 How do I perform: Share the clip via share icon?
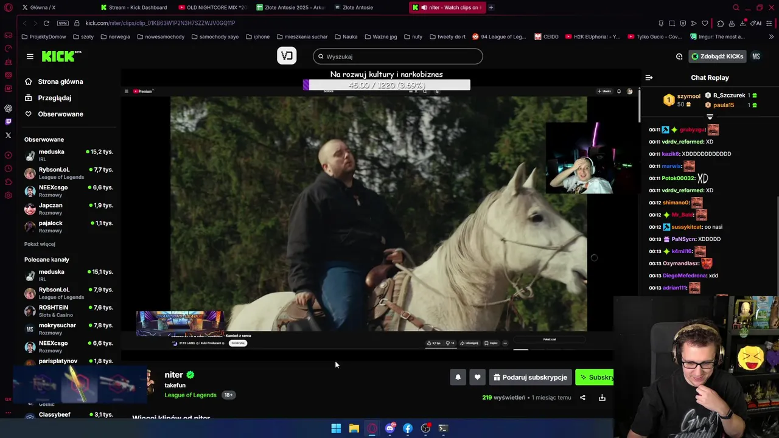click(582, 397)
